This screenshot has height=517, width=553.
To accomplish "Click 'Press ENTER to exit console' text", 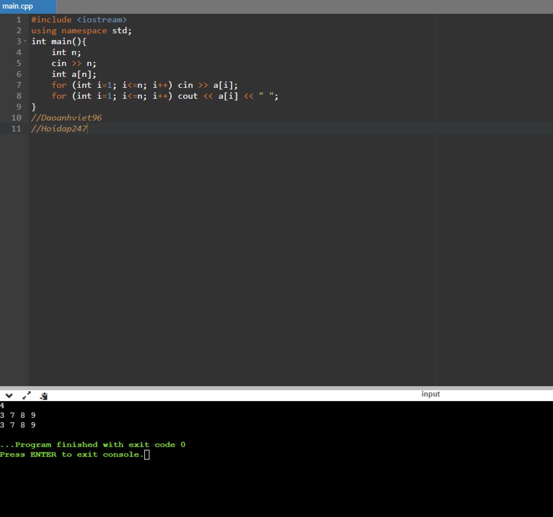I will [x=72, y=454].
